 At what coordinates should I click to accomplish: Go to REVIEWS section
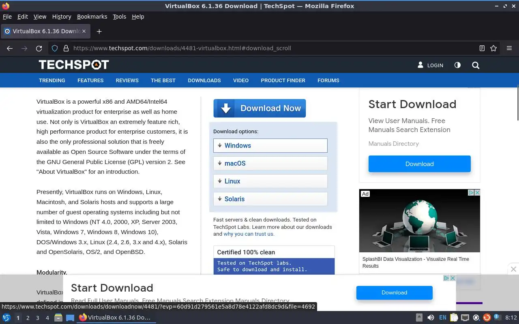click(x=127, y=80)
